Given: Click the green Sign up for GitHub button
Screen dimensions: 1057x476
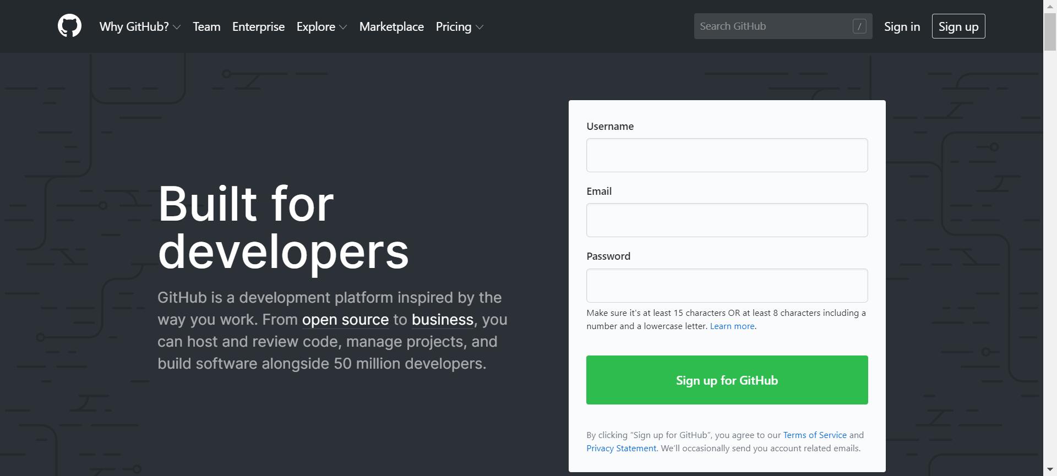Looking at the screenshot, I should tap(727, 380).
